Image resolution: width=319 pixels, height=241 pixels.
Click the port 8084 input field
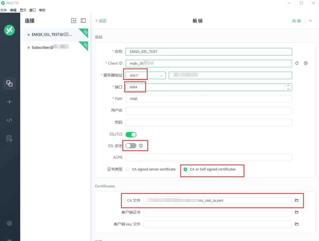click(x=205, y=87)
